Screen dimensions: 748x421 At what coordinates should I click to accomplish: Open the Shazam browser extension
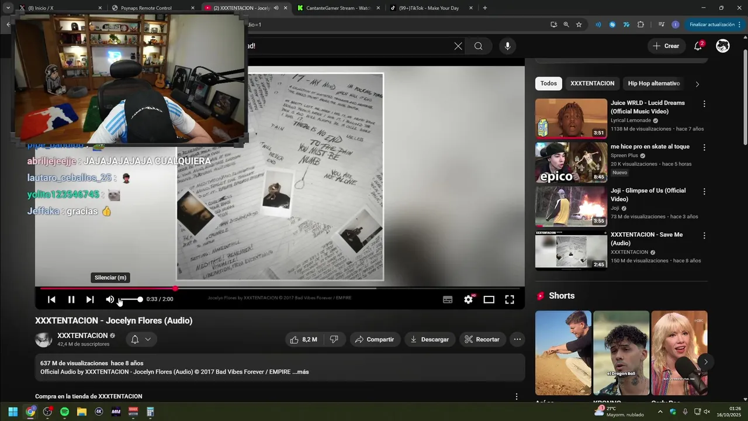tap(612, 25)
